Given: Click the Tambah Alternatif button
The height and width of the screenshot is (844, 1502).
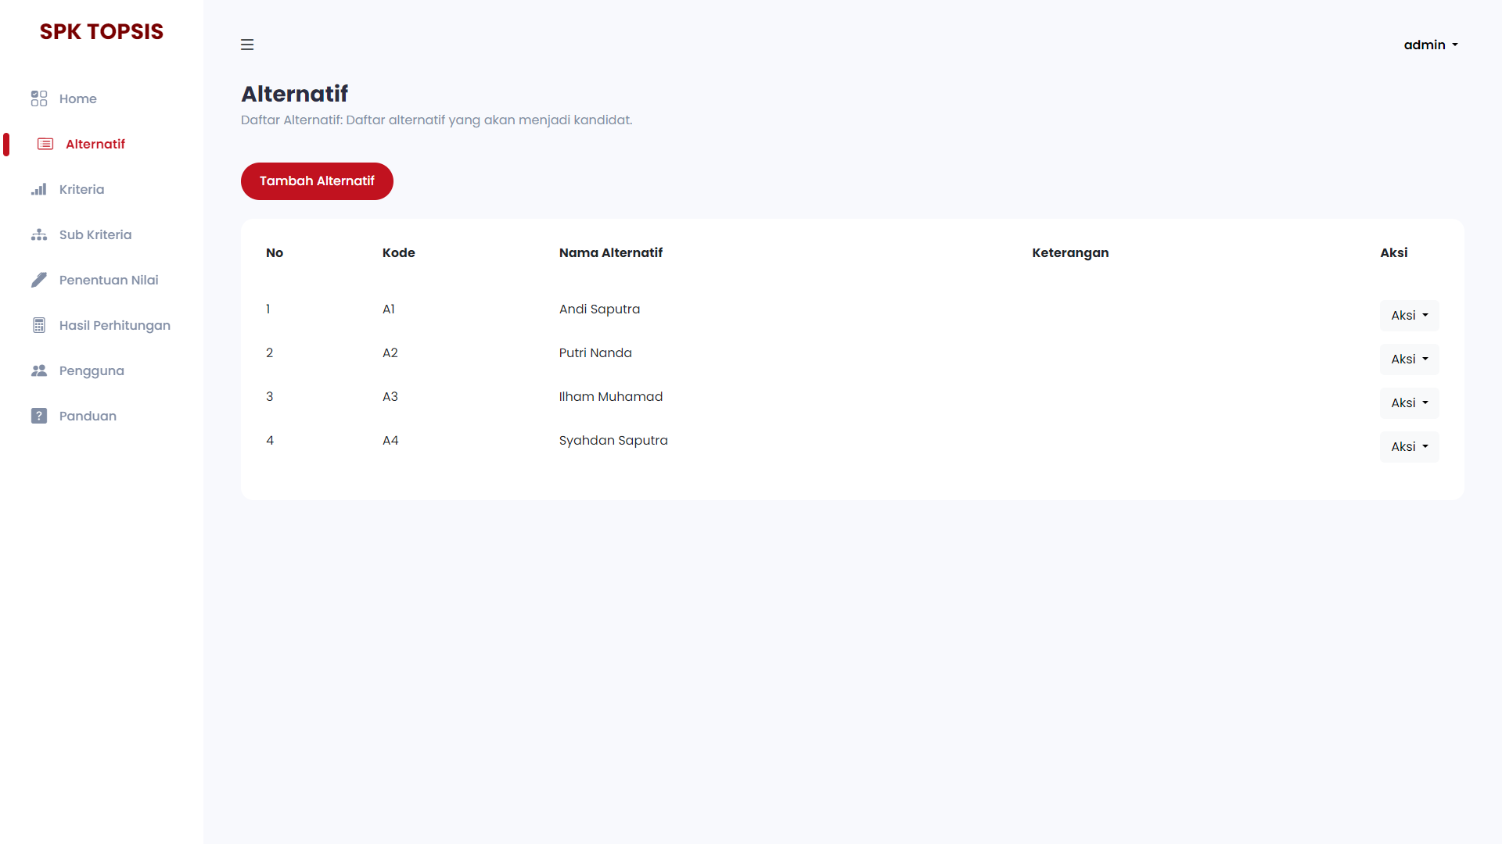Looking at the screenshot, I should [x=317, y=181].
